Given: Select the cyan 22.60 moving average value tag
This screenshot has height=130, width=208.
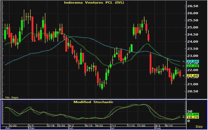Looking at the screenshot, I should click(193, 62).
